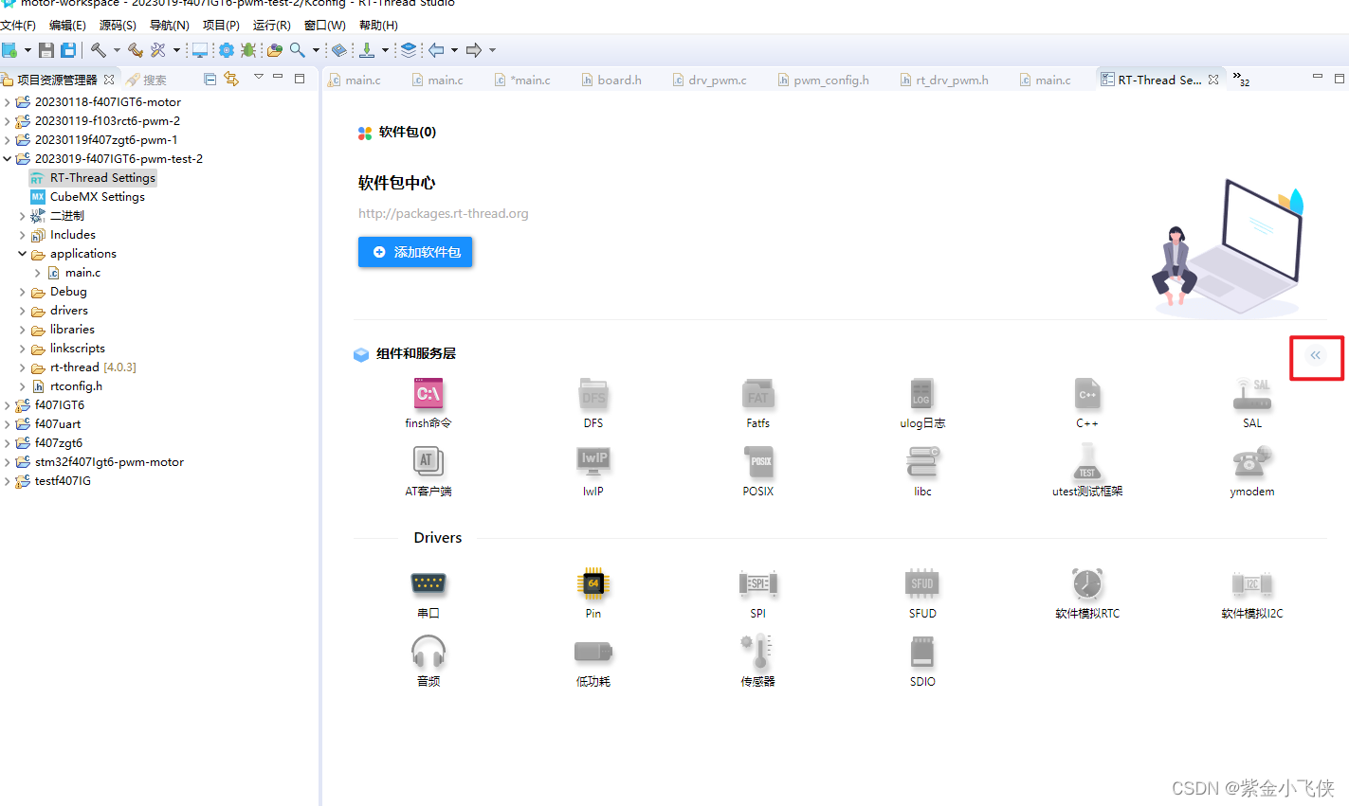The height and width of the screenshot is (806, 1349).
Task: Open the 串口 driver icon
Action: 428,583
